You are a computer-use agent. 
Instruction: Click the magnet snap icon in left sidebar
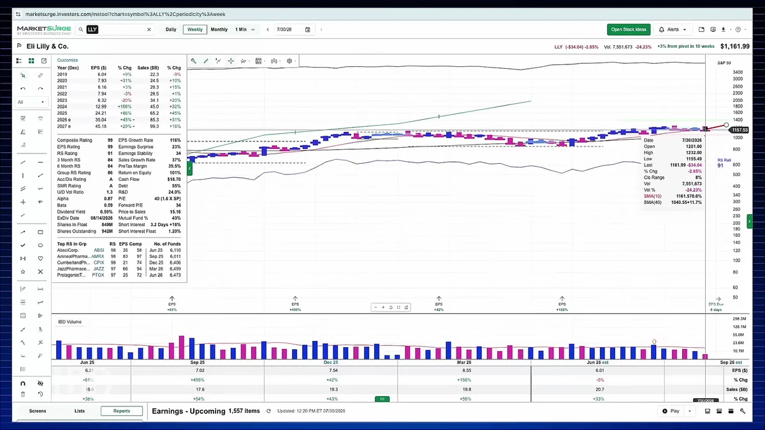tap(23, 383)
